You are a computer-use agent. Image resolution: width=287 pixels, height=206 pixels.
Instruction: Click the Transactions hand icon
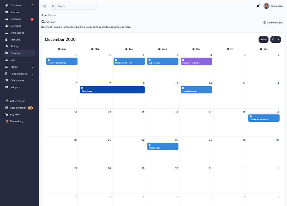pos(7,33)
